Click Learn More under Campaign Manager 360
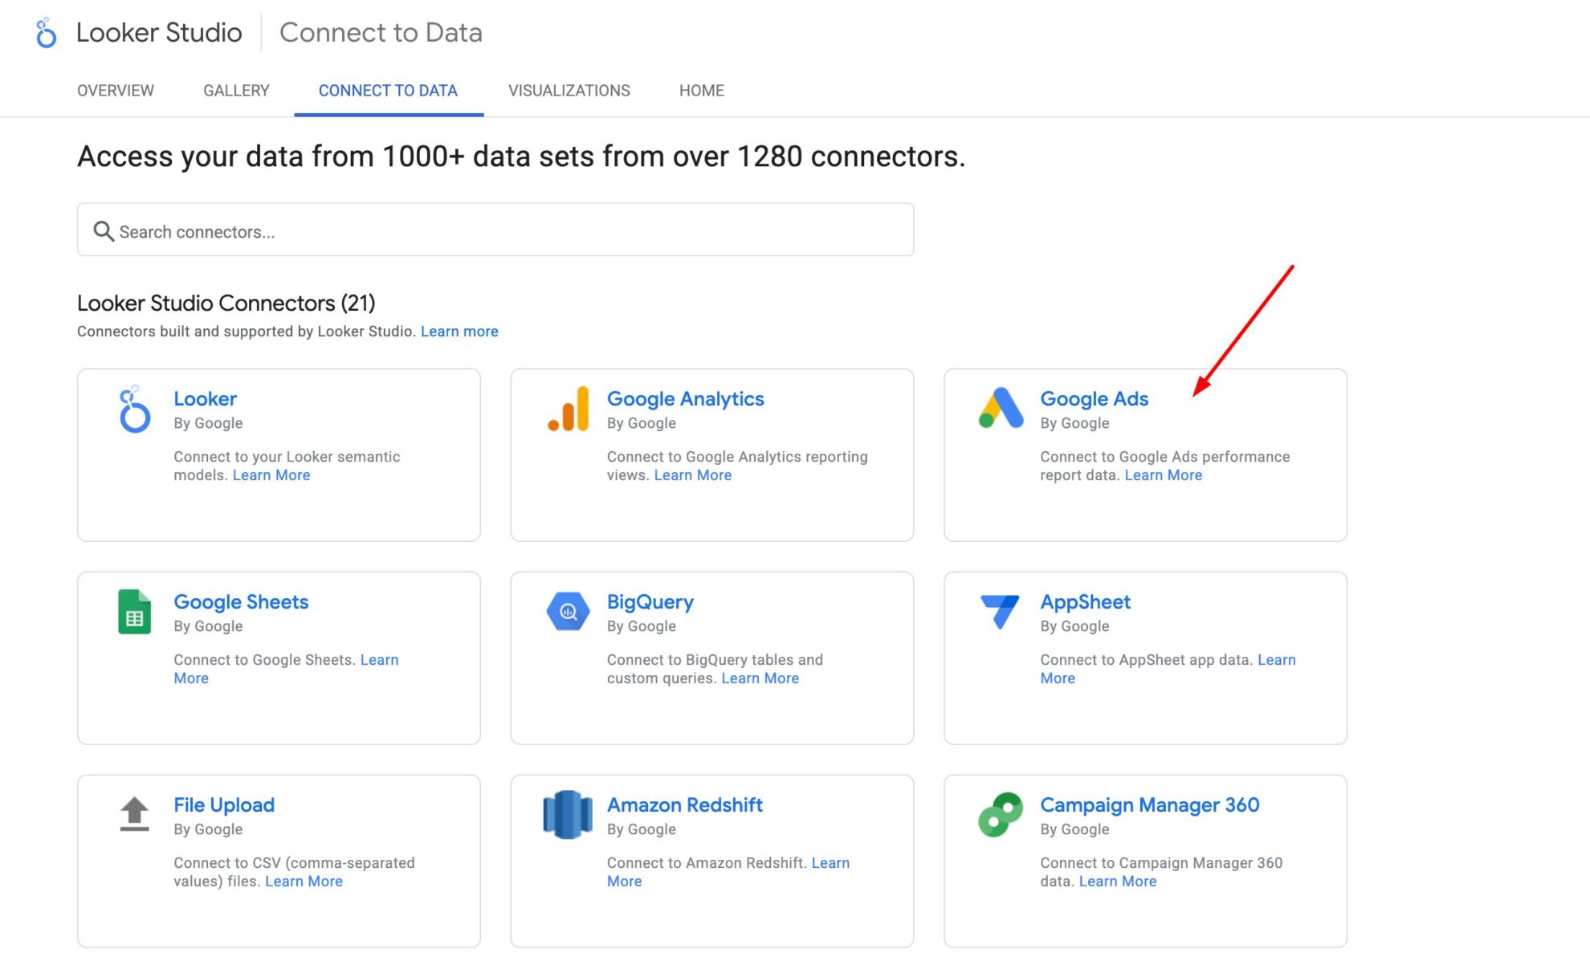 point(1118,882)
